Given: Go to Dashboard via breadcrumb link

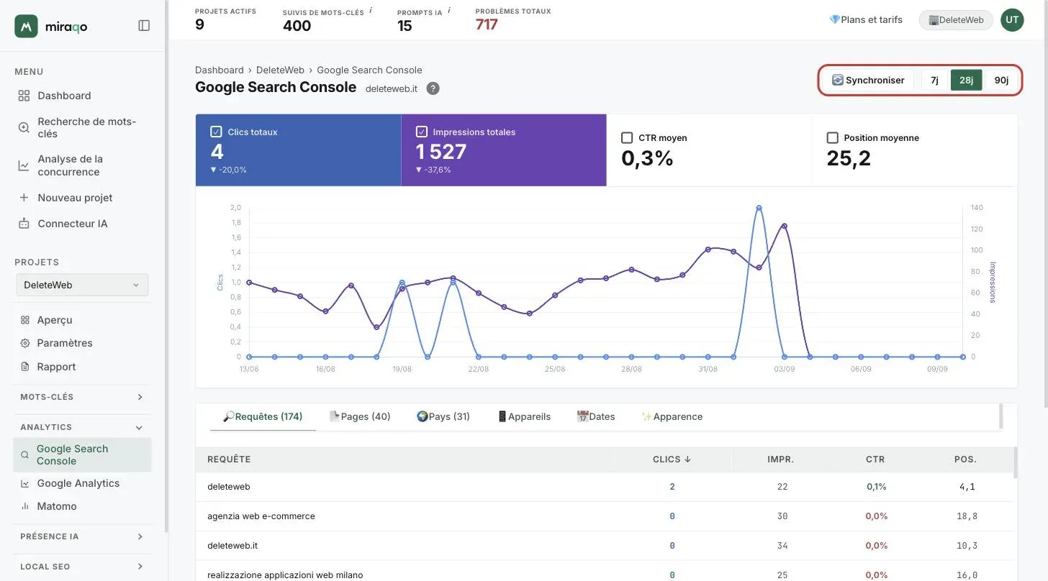Looking at the screenshot, I should click(x=220, y=70).
